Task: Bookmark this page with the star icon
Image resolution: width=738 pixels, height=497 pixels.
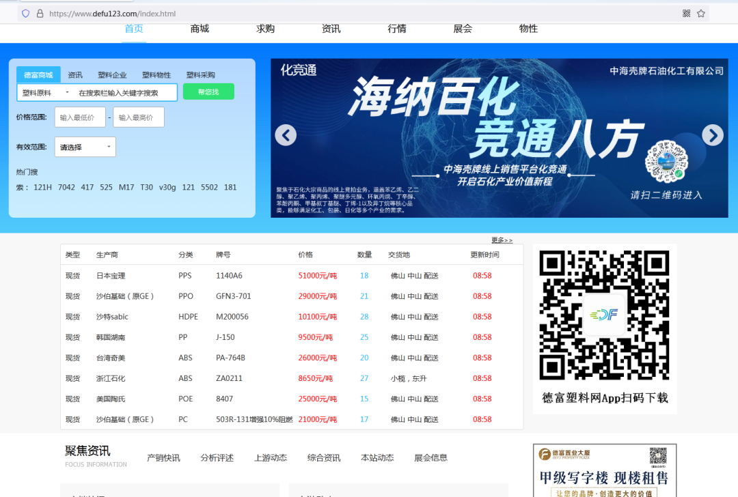Action: (x=702, y=12)
